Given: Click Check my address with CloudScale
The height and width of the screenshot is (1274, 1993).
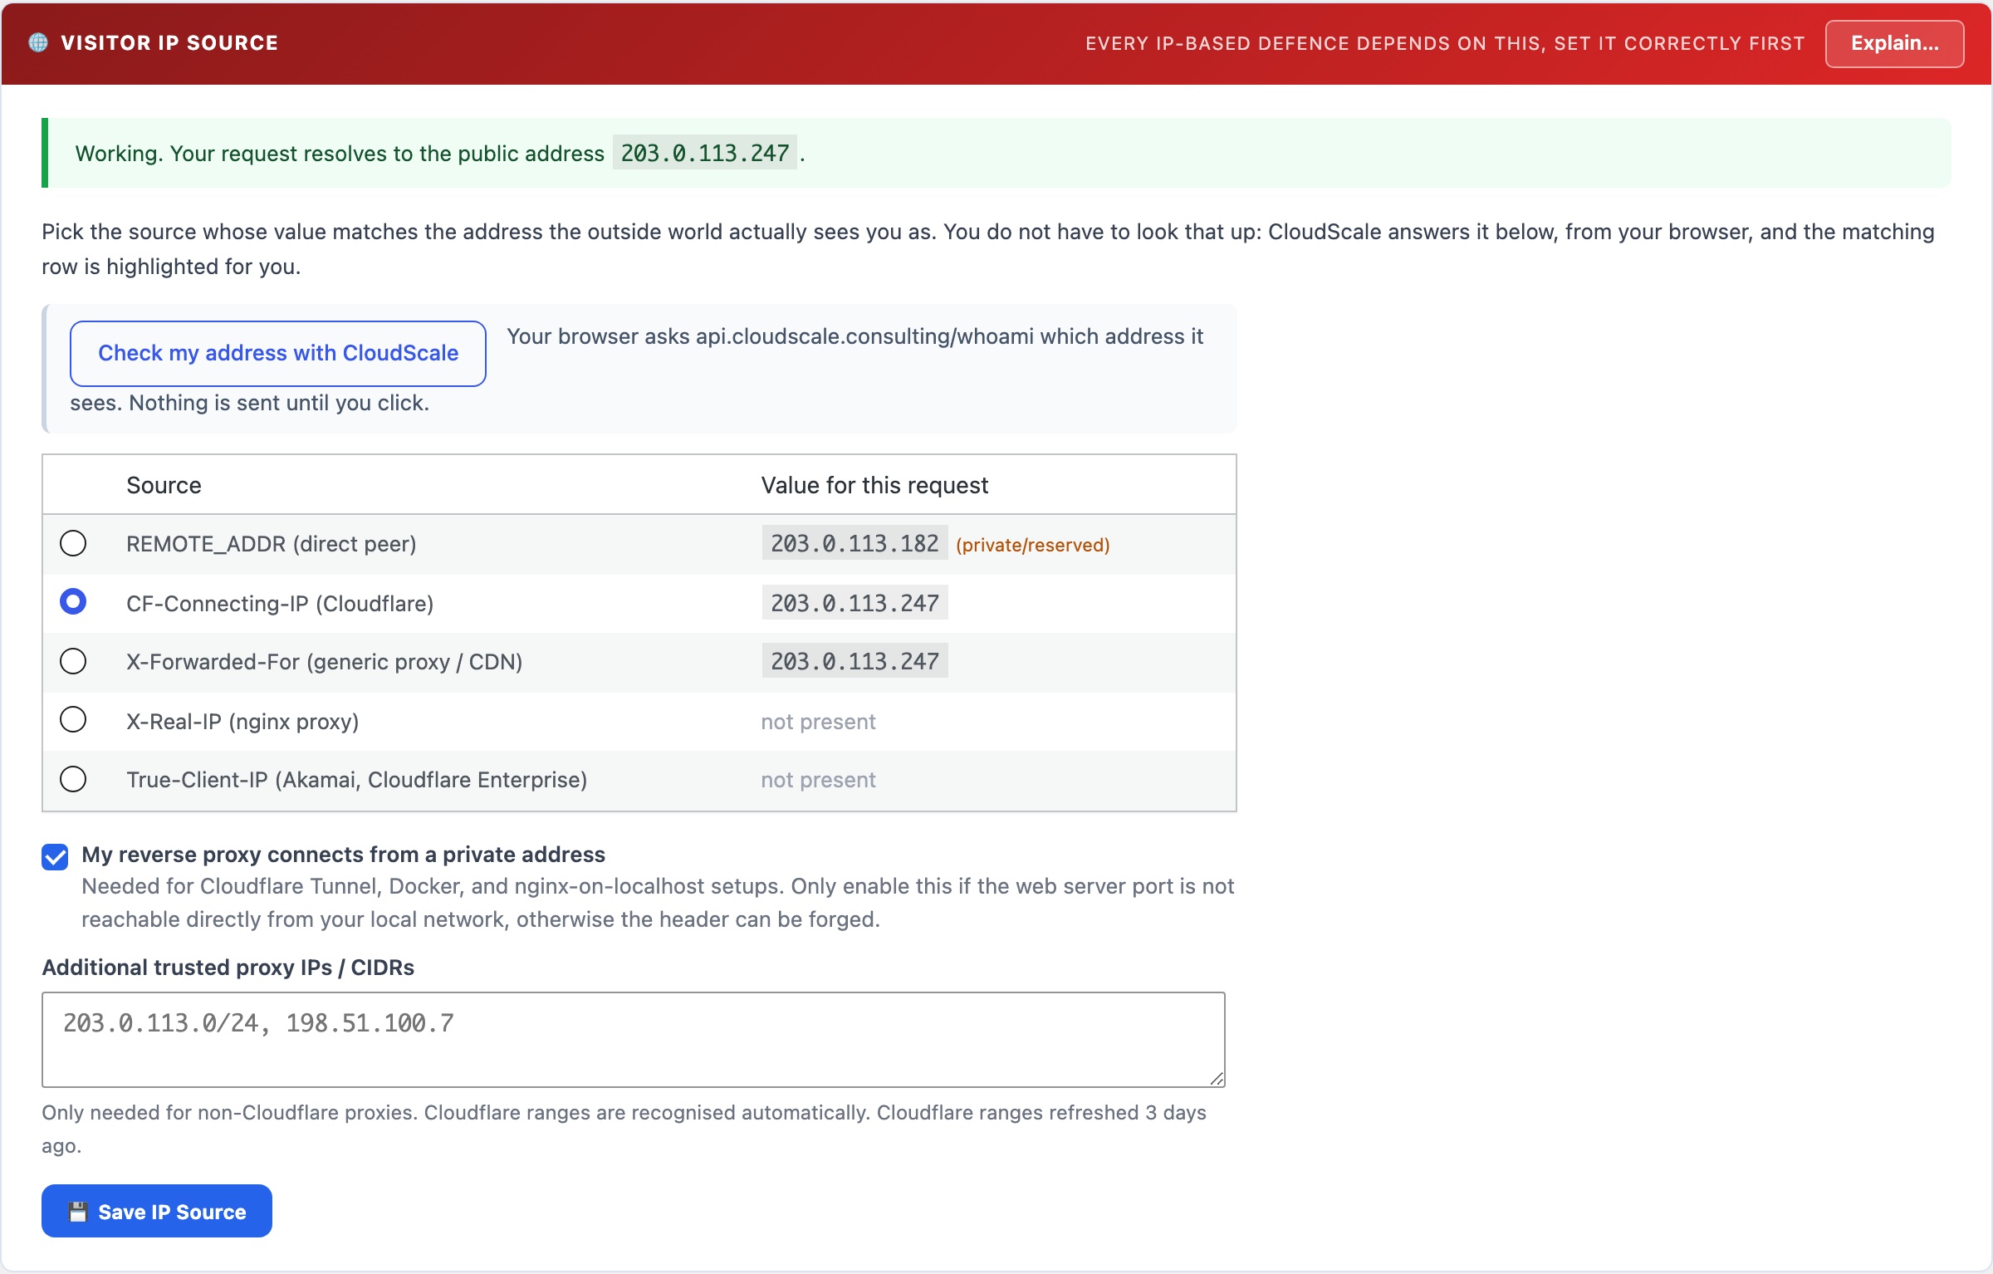Looking at the screenshot, I should point(277,353).
